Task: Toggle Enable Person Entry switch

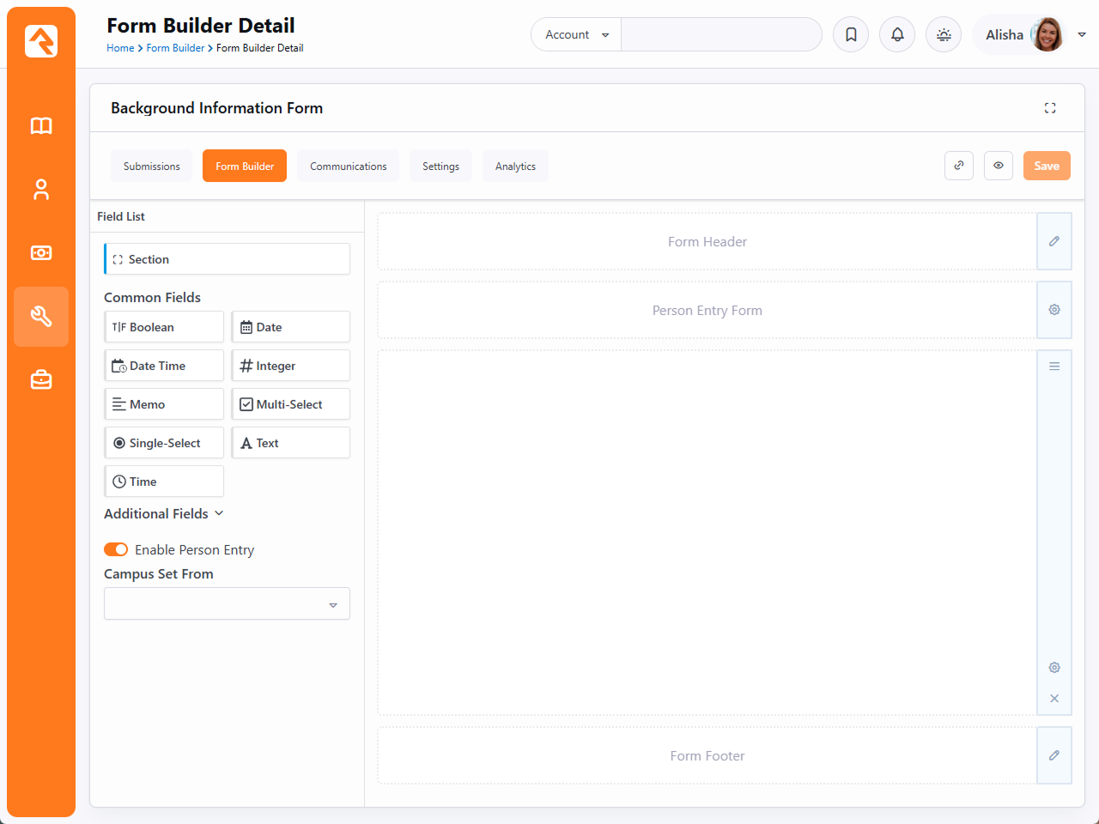Action: 116,549
